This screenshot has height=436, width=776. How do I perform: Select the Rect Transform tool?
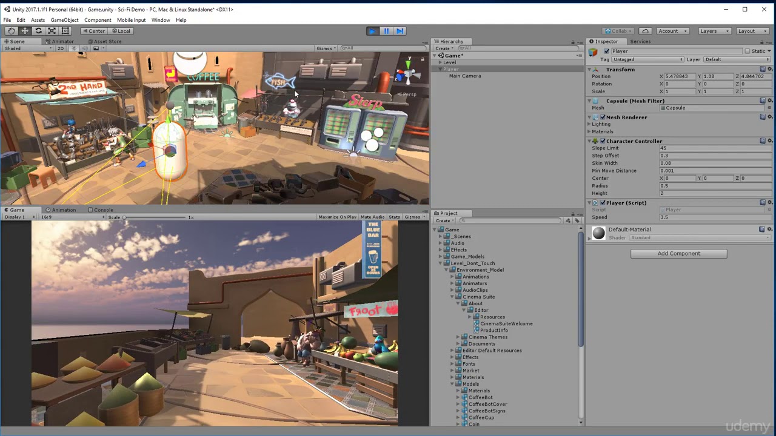point(65,31)
